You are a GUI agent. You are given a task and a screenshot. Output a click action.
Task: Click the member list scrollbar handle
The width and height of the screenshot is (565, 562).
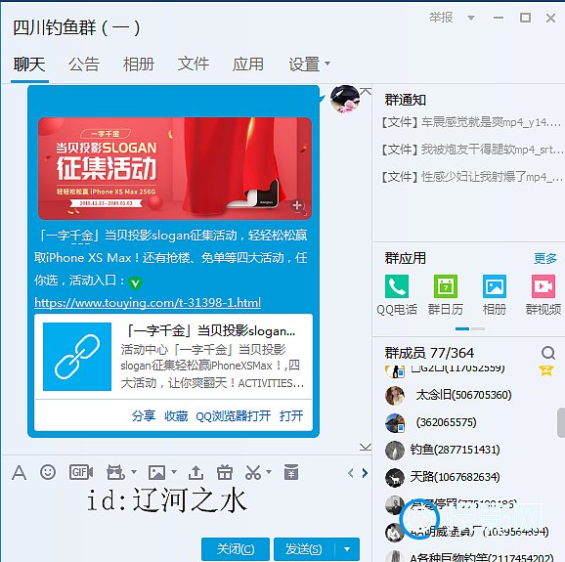[561, 422]
